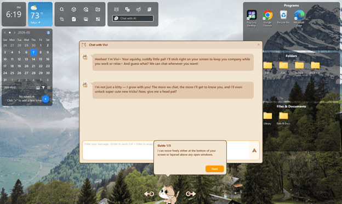Select the crop screenshot tool
Screen dimensions: 342x204
(x=62, y=19)
